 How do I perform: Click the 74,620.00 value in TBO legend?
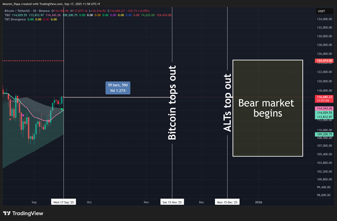pos(148,15)
